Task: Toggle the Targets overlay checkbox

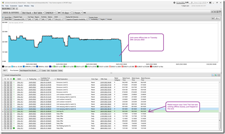Action: tap(99, 19)
